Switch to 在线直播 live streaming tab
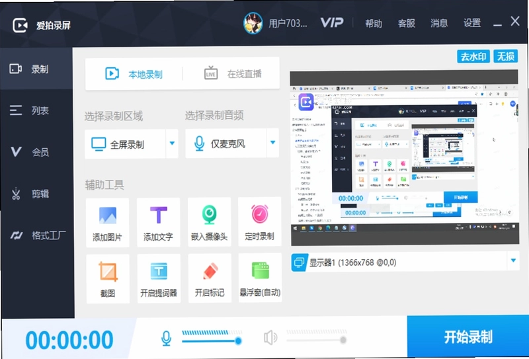529x359 pixels. click(233, 73)
